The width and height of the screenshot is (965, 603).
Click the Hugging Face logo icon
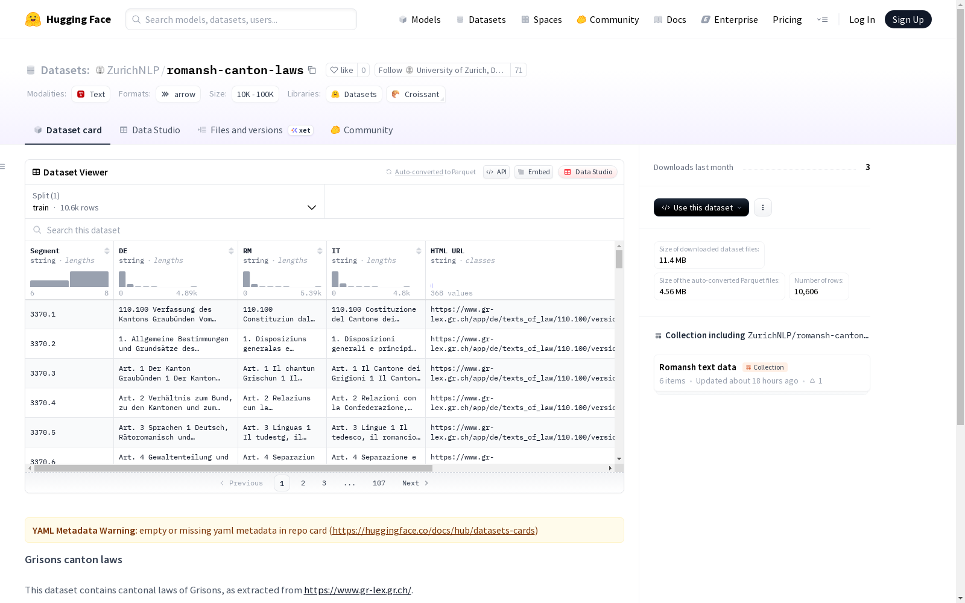pos(33,19)
